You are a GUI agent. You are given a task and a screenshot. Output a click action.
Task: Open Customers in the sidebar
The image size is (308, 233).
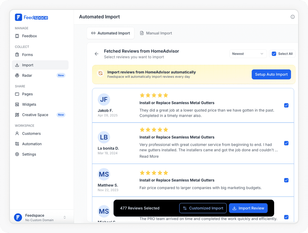[x=40, y=133]
